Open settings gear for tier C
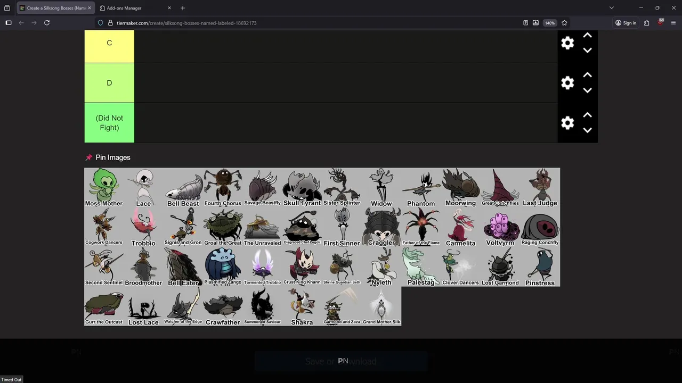682x383 pixels. (567, 43)
